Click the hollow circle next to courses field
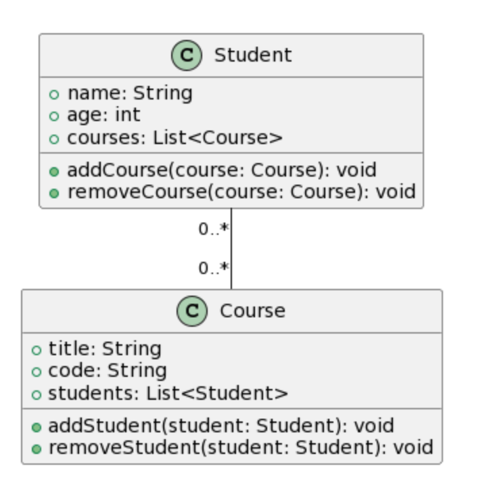Screen dimensions: 487x479 pyautogui.click(x=55, y=139)
